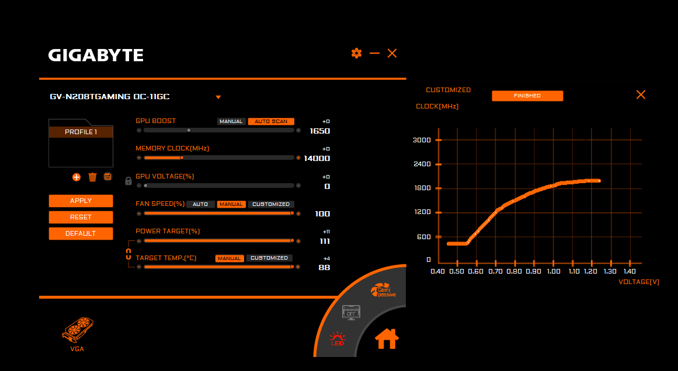
Task: Click the Fan Speed value 100
Action: click(x=322, y=213)
